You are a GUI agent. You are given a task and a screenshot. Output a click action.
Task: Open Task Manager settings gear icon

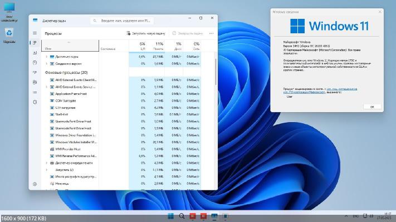(35, 184)
